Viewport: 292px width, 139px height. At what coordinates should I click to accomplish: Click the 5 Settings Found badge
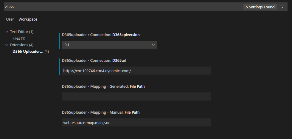260,7
